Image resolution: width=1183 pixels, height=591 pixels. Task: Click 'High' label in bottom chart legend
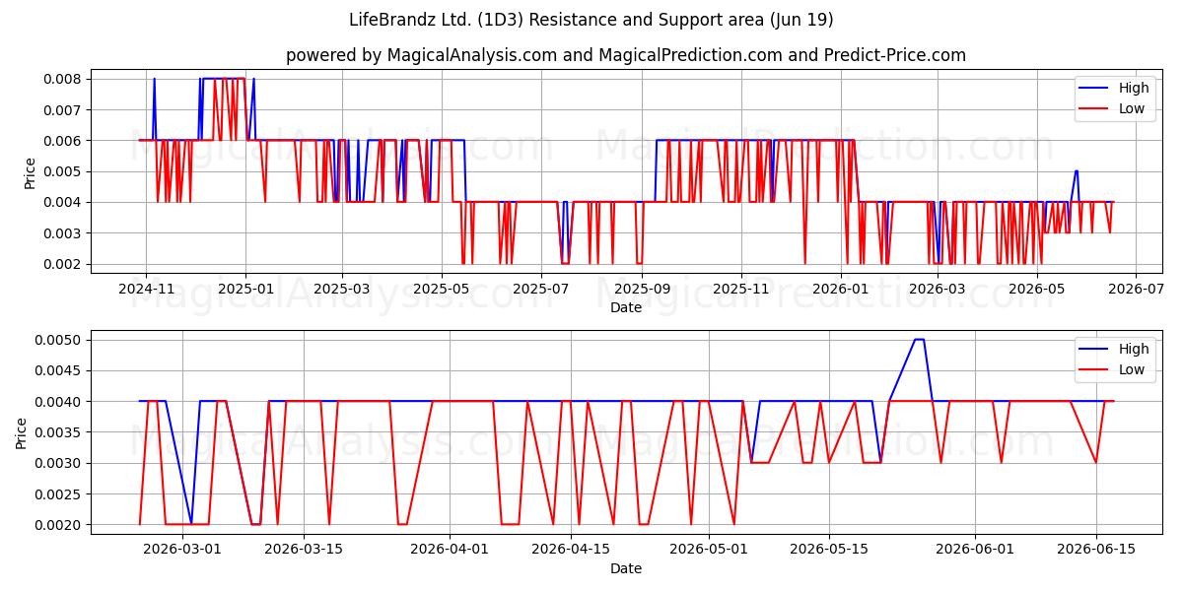(x=1134, y=349)
